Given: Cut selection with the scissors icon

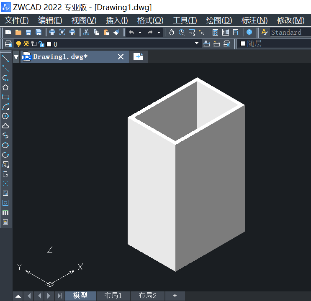Looking at the screenshot, I should coord(86,32).
